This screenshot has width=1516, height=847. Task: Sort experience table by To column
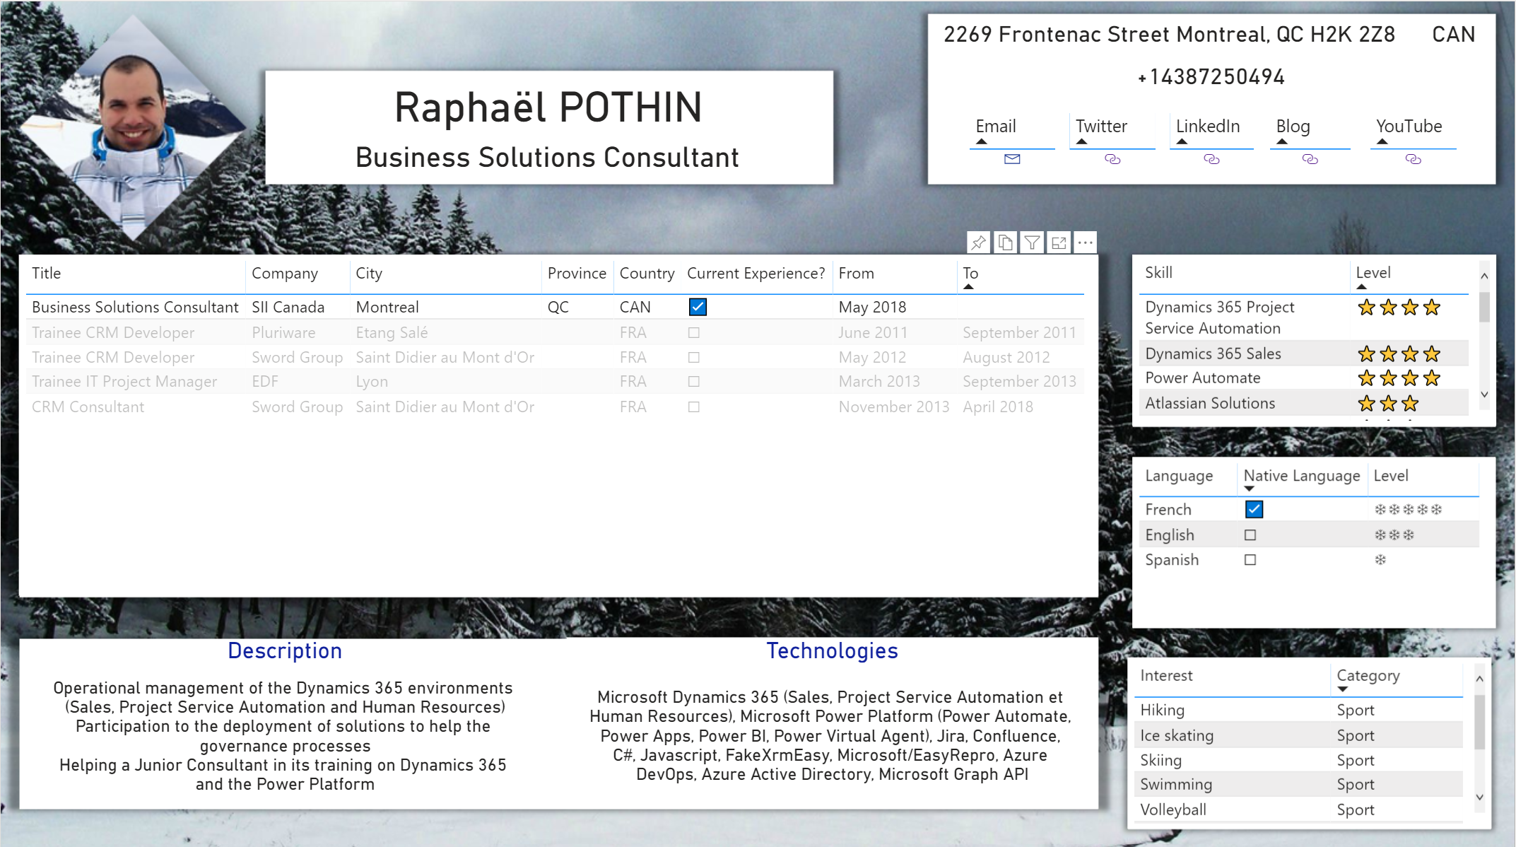(970, 274)
